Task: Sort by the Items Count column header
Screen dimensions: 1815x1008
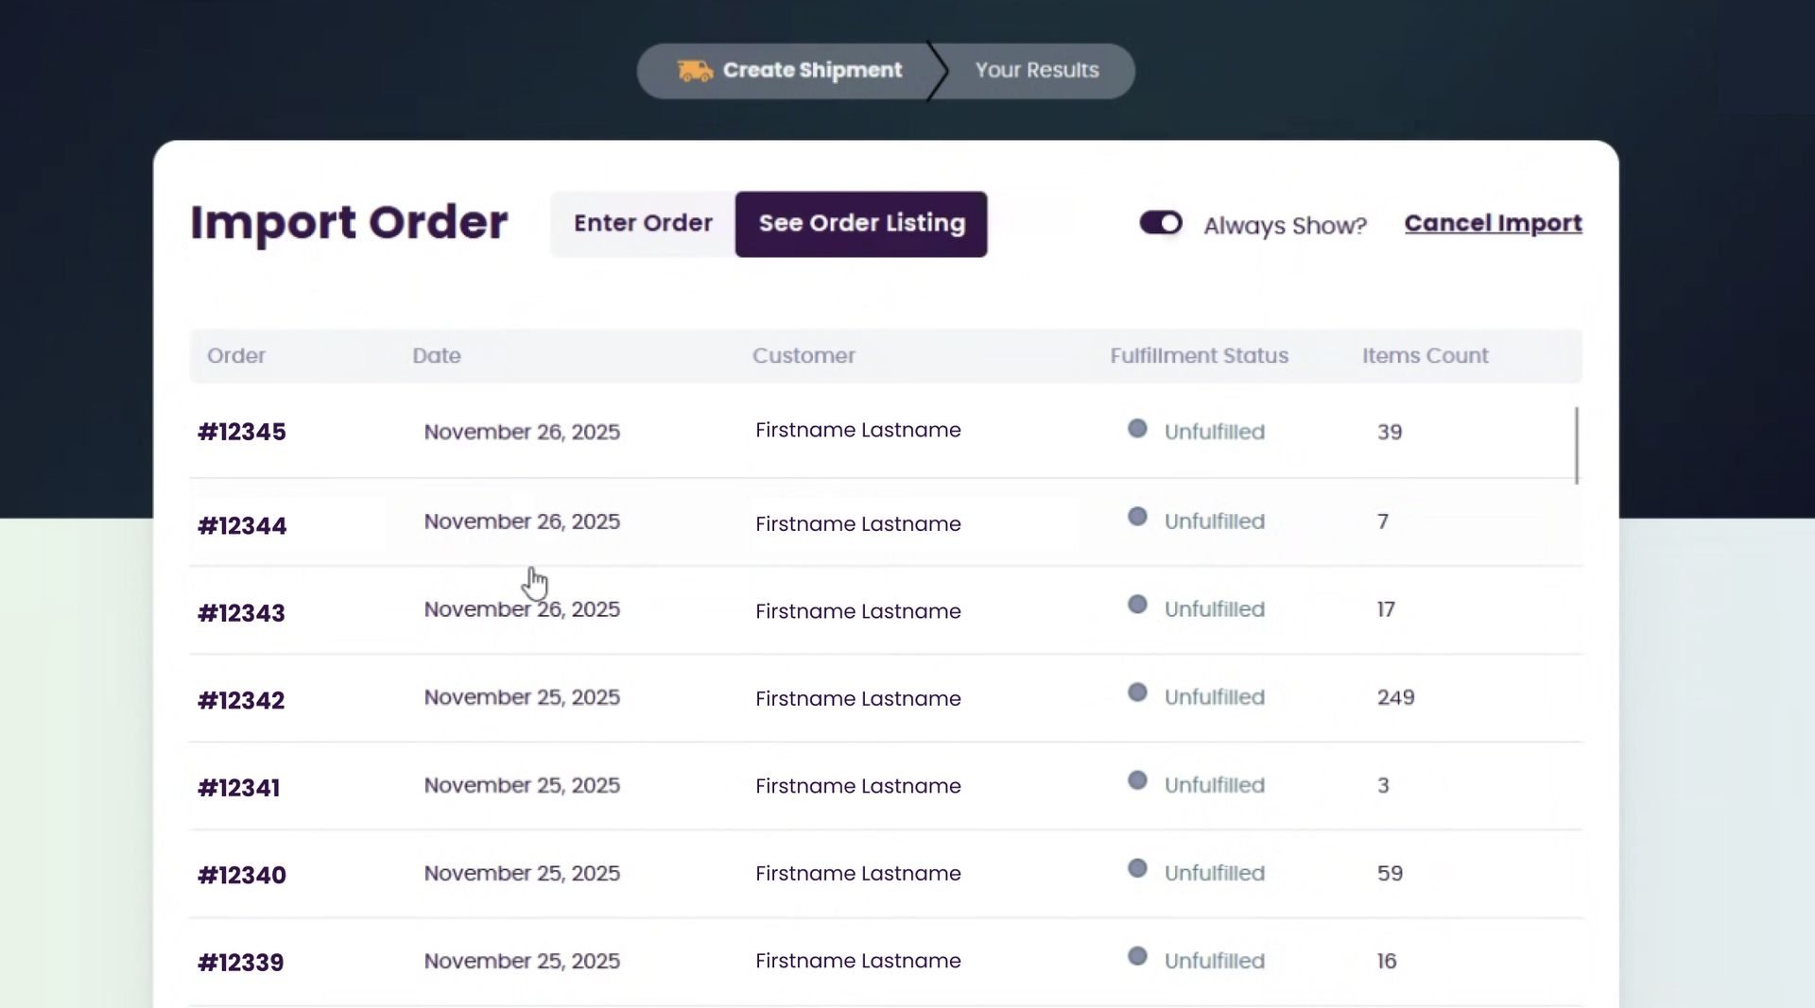Action: (1426, 356)
